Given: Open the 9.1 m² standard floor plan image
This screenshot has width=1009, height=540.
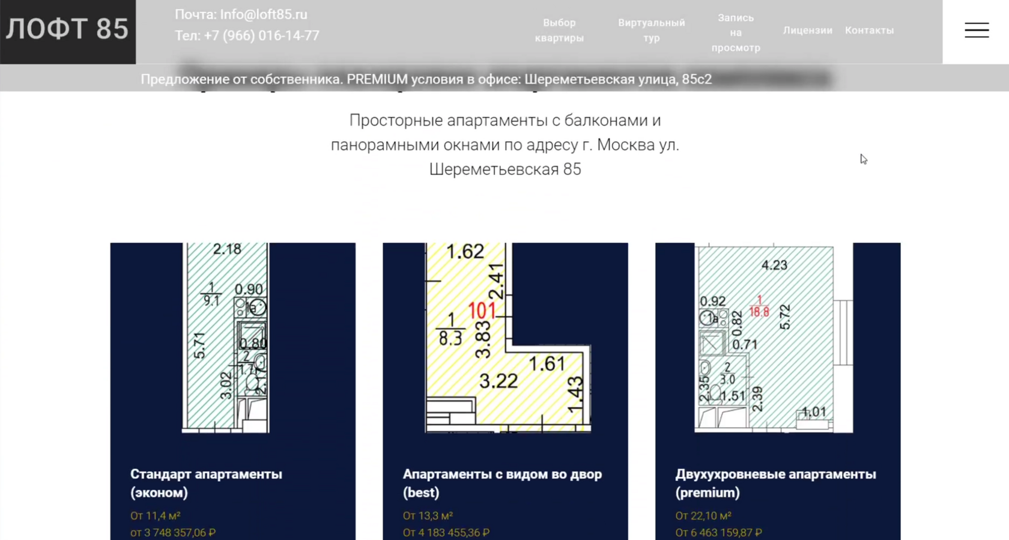Looking at the screenshot, I should tap(226, 338).
